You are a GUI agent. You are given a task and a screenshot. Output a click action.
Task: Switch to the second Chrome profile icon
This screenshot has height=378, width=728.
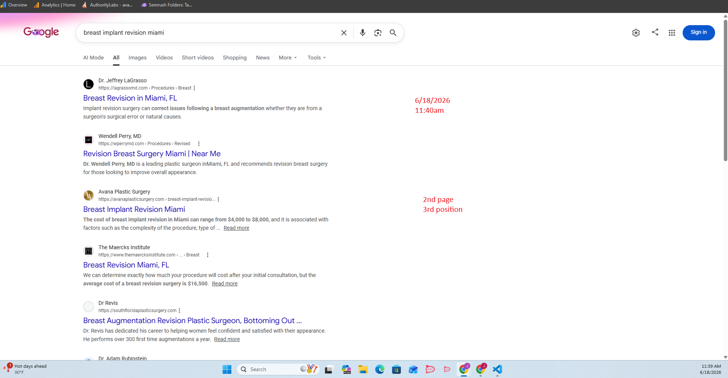[x=481, y=369]
